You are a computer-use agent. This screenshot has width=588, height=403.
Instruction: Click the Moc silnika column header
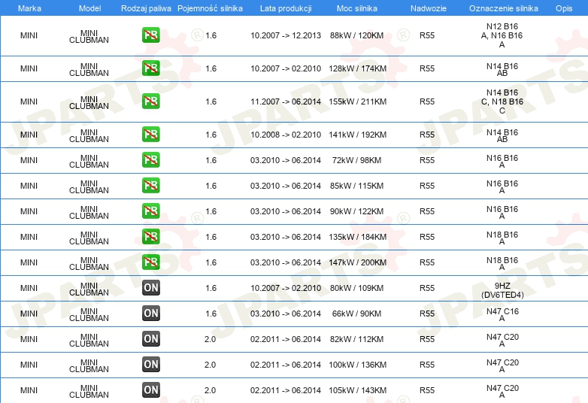click(x=356, y=8)
